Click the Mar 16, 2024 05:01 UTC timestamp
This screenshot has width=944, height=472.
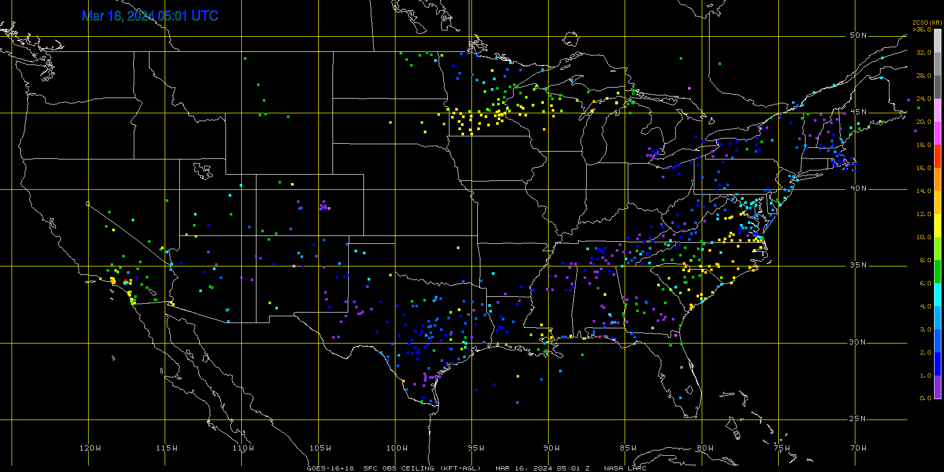(x=150, y=16)
